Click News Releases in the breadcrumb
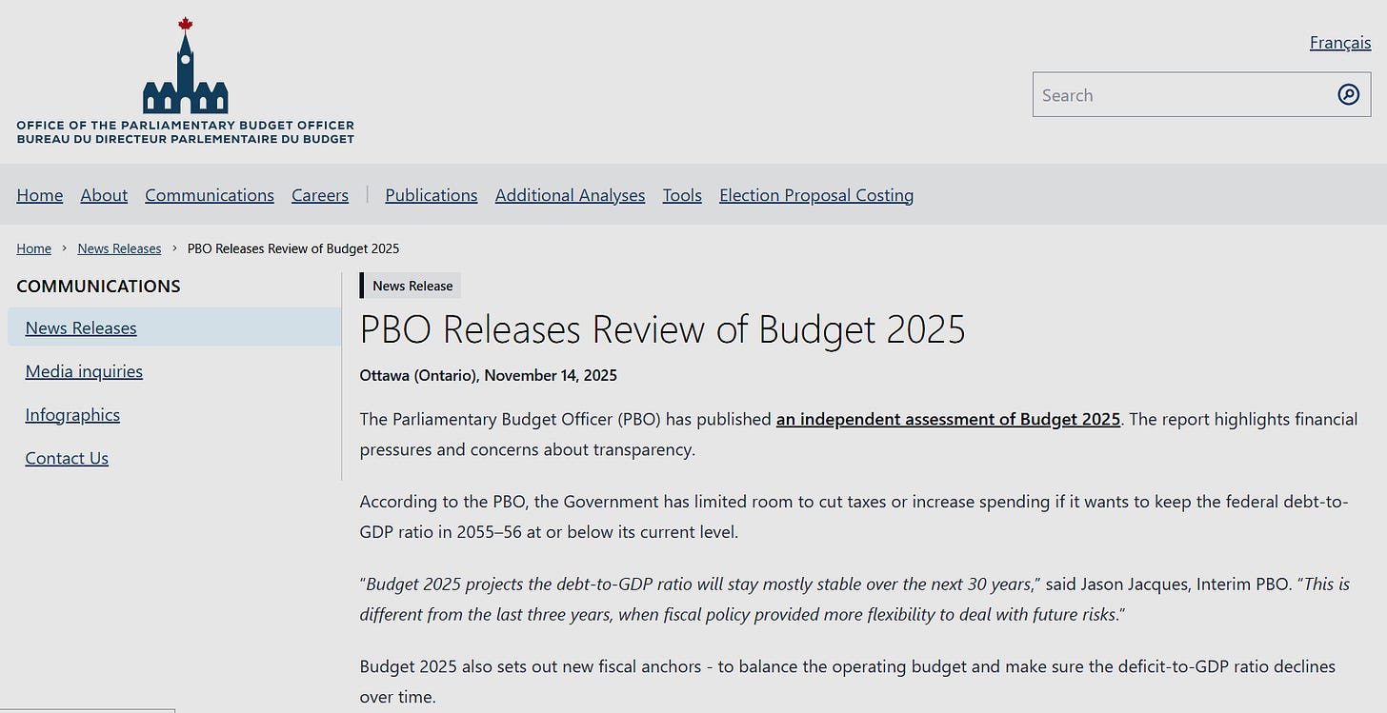This screenshot has height=713, width=1387. coord(119,248)
